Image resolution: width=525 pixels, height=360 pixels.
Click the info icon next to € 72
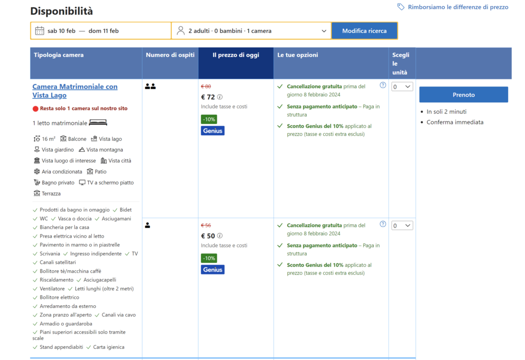tap(220, 97)
